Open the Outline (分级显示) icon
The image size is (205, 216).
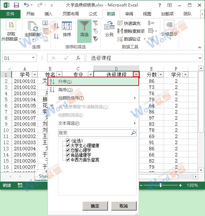click(x=169, y=25)
